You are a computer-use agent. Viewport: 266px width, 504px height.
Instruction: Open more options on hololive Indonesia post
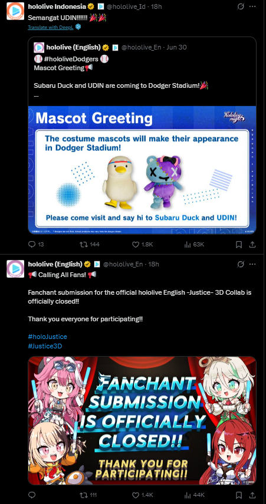coord(253,6)
